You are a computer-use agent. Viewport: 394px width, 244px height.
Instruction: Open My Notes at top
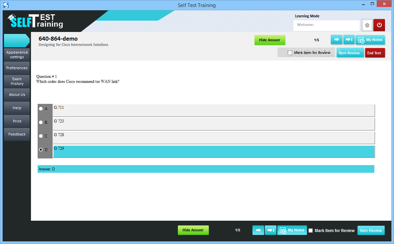point(370,40)
